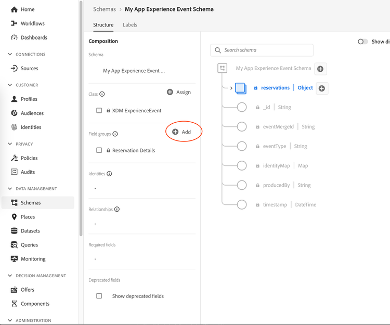
Task: Select the identityMap field node circle
Action: tap(242, 165)
